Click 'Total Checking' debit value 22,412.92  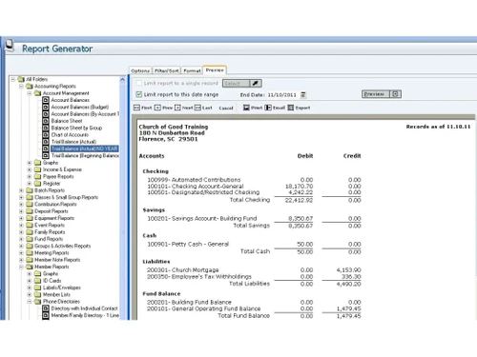click(299, 200)
